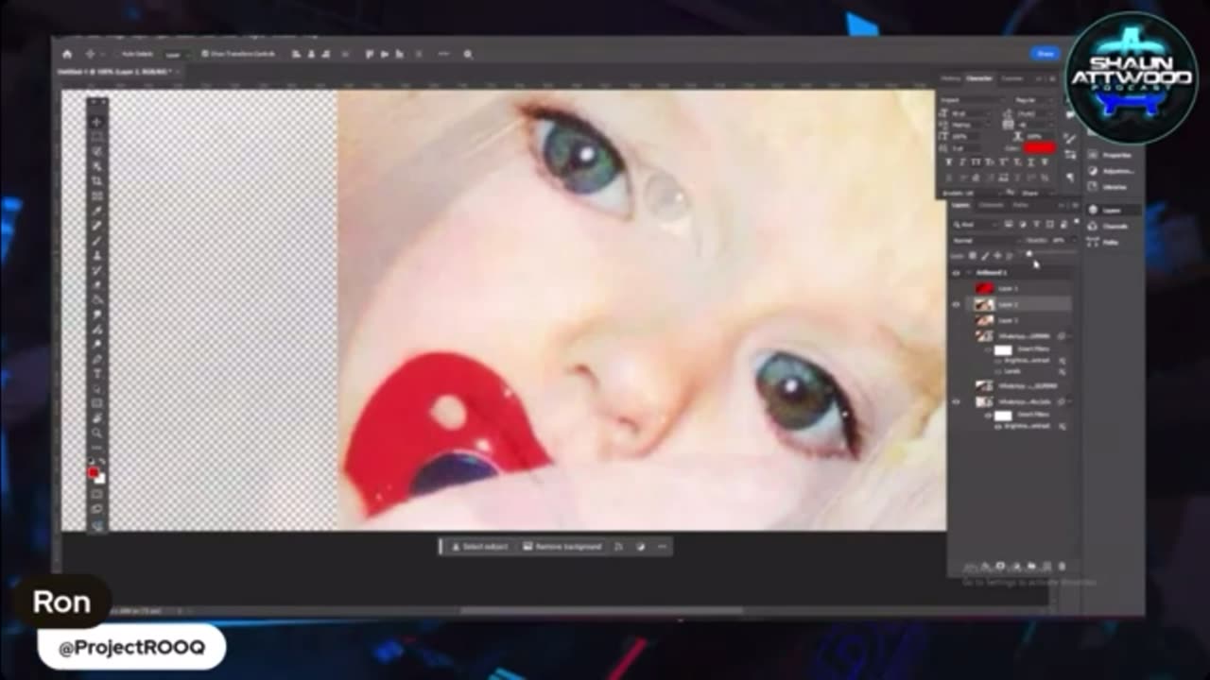
Task: Collapse the Artboard 1 group
Action: (968, 273)
